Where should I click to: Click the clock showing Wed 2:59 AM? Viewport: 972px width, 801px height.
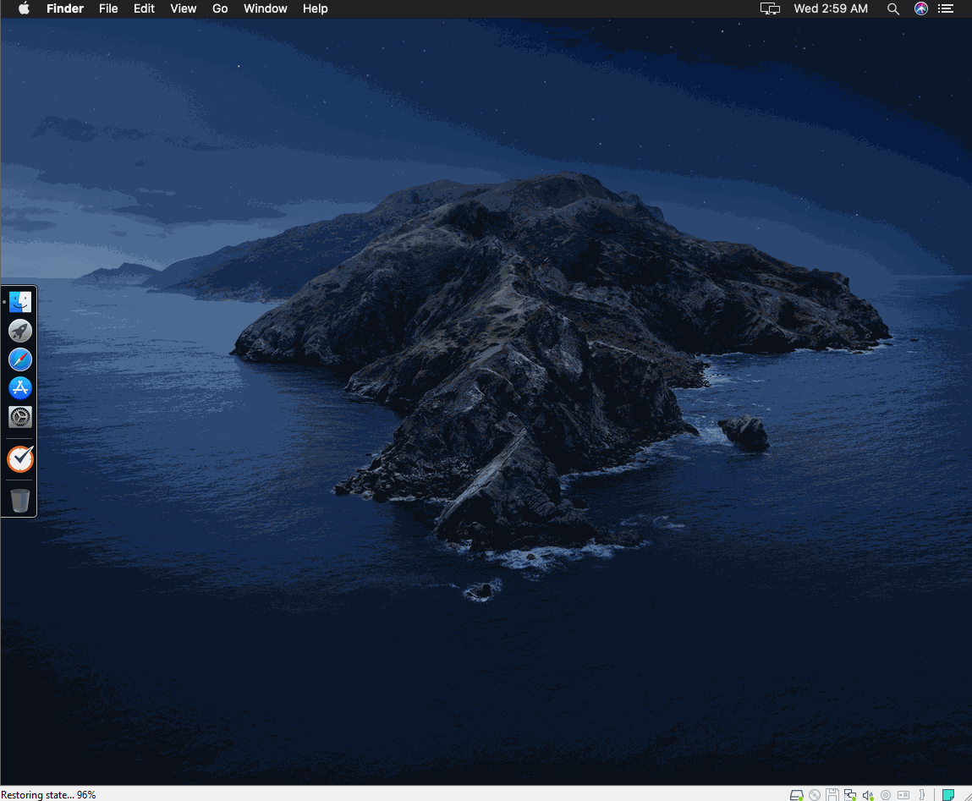point(832,8)
